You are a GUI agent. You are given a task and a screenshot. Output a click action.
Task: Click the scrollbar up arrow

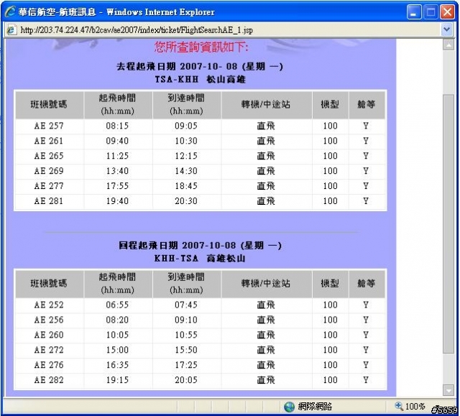click(448, 45)
